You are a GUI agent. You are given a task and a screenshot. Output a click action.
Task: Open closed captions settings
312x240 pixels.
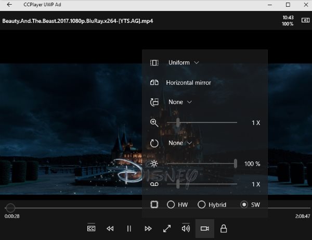[x=91, y=228]
